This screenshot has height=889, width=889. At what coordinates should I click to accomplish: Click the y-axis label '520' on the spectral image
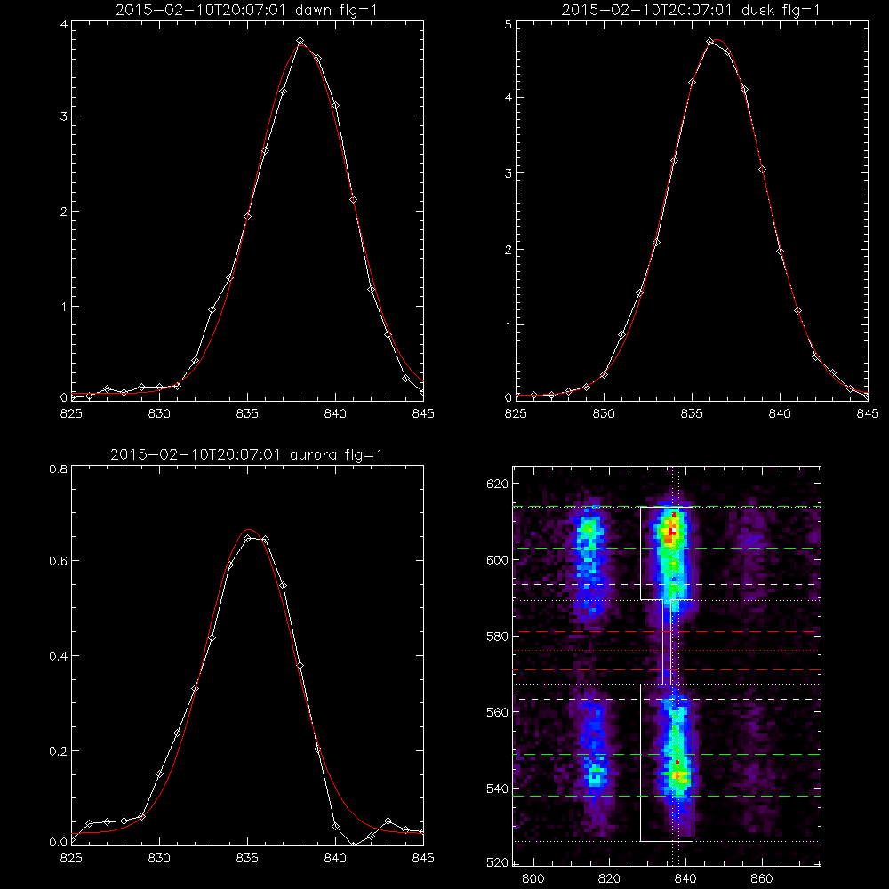tap(497, 863)
